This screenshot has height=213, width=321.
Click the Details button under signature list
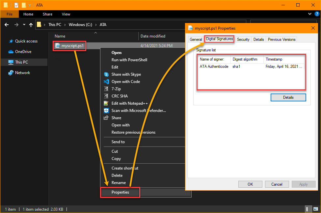[x=288, y=97]
